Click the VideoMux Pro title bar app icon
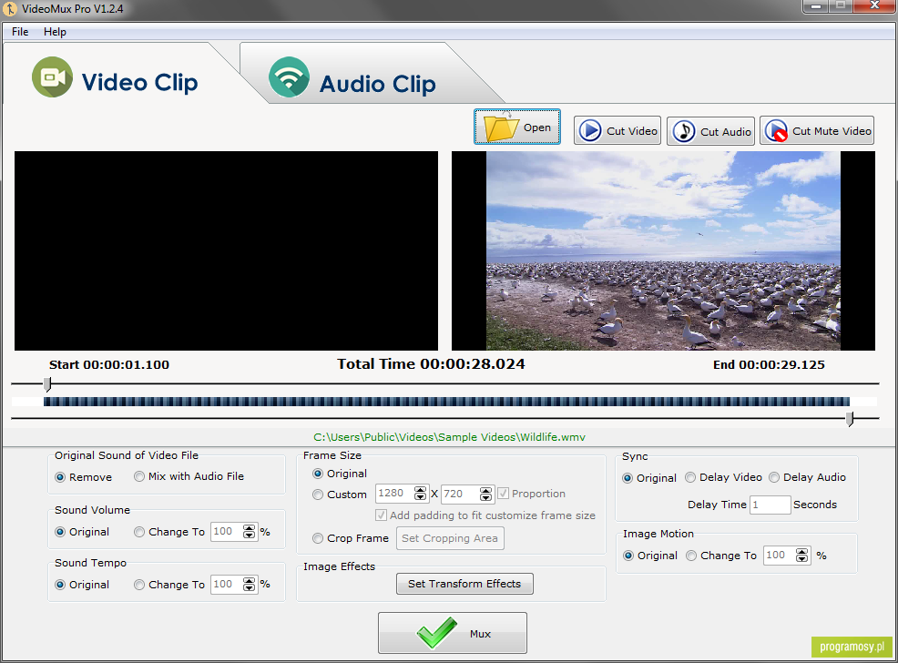 point(10,8)
